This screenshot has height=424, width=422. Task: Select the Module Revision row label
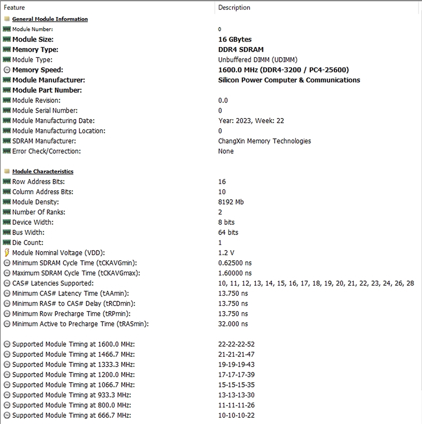click(36, 100)
